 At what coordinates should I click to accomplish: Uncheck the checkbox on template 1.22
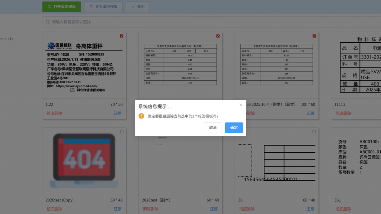coord(122,36)
